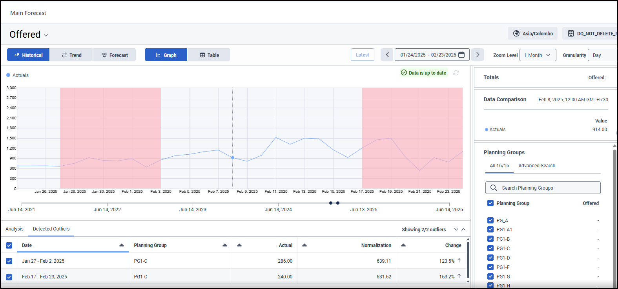Click the Asia/Colombo time zone globe icon

pyautogui.click(x=516, y=34)
